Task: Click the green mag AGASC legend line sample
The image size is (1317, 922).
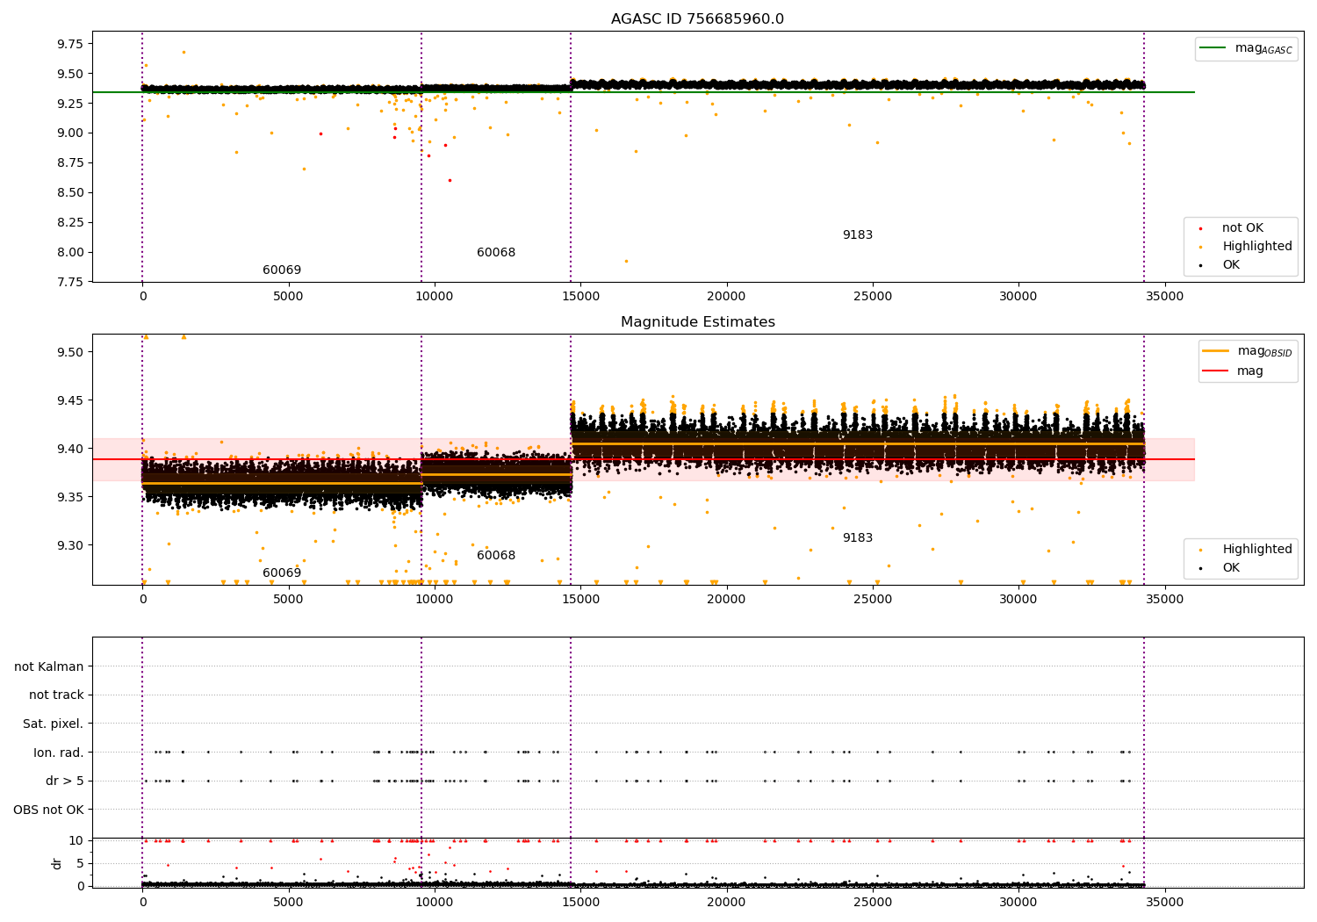Action: tap(1213, 48)
